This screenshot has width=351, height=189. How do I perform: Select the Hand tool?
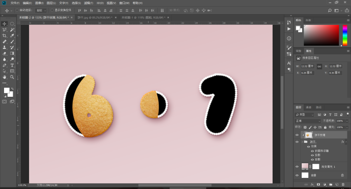click(x=4, y=77)
